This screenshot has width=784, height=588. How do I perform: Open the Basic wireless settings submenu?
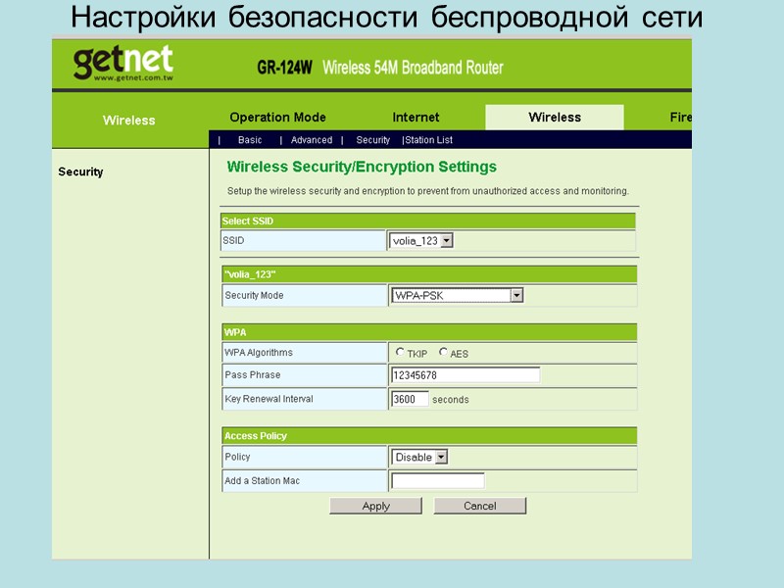(251, 140)
